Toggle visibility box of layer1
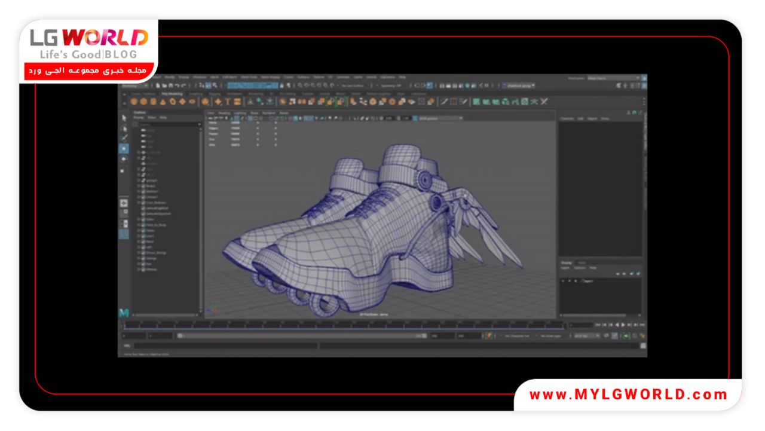 click(x=564, y=281)
